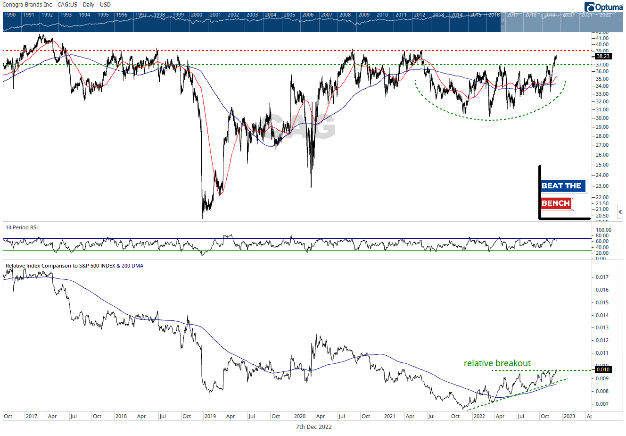Click the 0.017 relative axis label
This screenshot has height=436, width=626.
[603, 277]
